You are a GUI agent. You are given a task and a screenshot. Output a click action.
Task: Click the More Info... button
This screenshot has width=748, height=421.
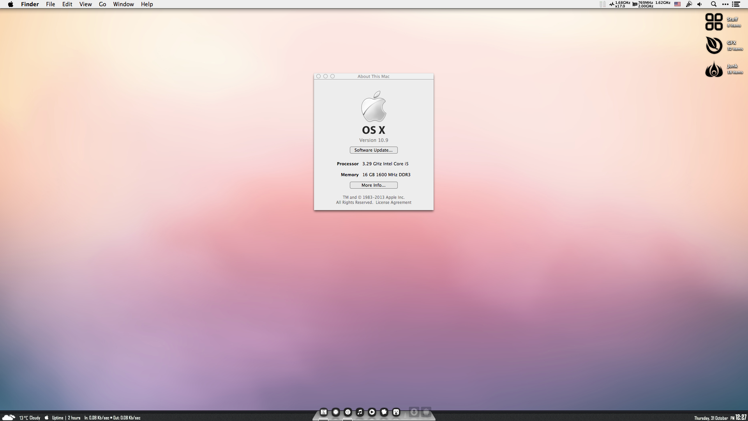[x=374, y=185]
